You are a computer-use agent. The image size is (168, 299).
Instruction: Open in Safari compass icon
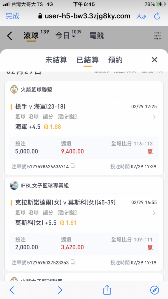pos(155,290)
